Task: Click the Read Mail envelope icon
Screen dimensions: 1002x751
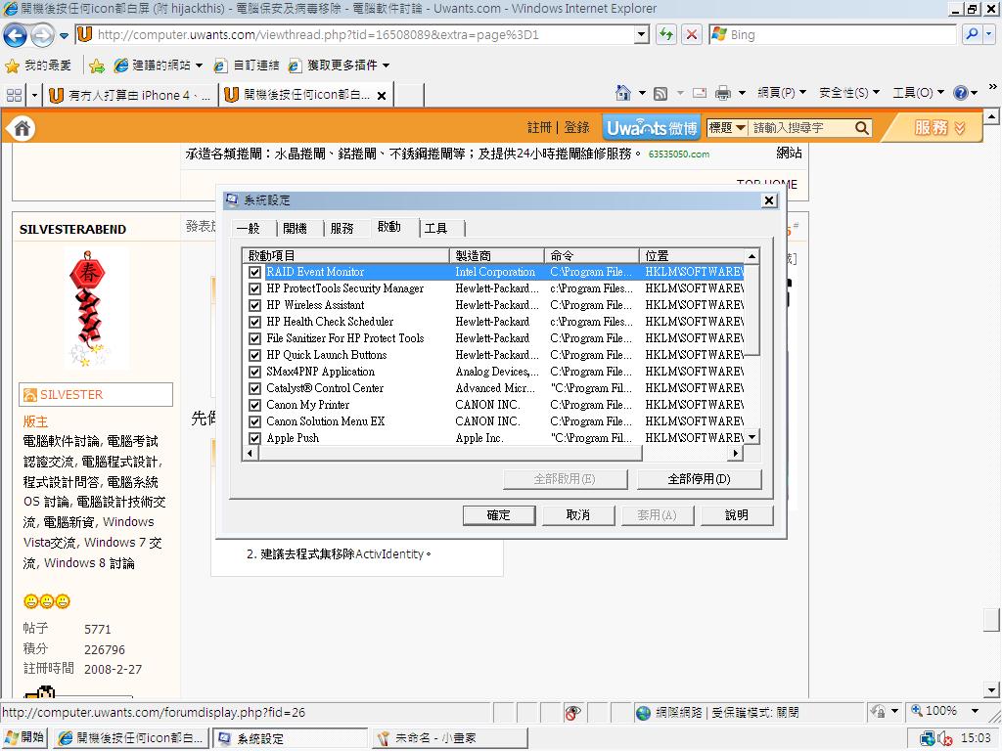Action: 700,94
